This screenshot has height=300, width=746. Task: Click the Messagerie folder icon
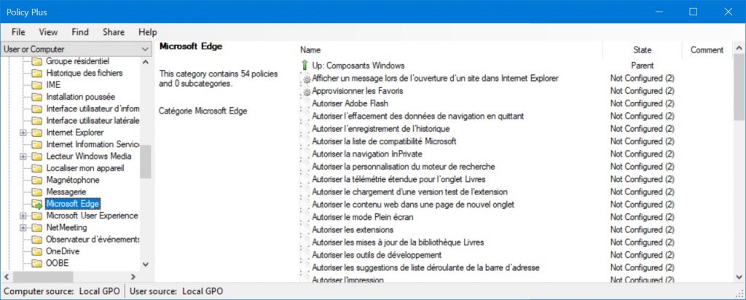point(37,192)
